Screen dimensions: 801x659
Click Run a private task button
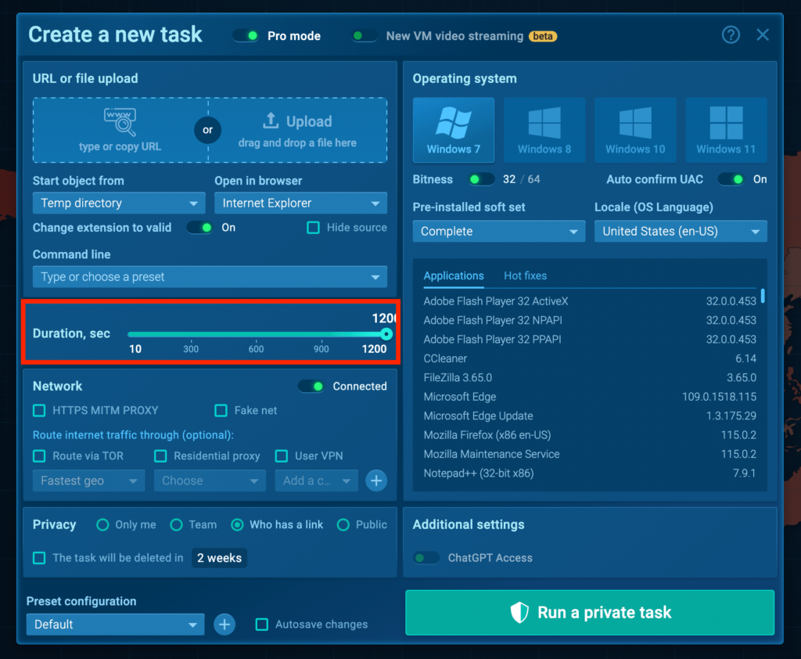pyautogui.click(x=590, y=613)
